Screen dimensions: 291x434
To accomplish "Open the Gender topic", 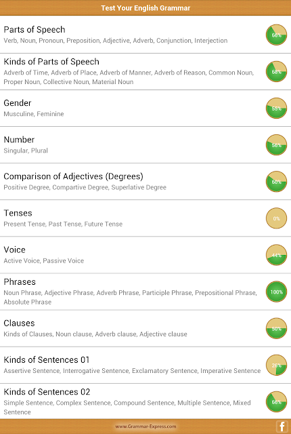I will tap(145, 108).
